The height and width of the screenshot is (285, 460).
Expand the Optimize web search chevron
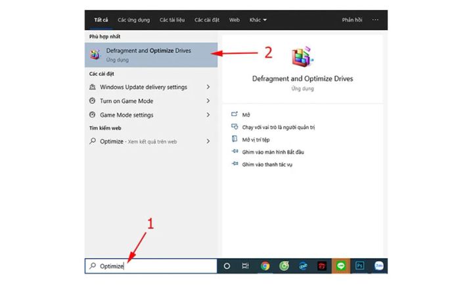(x=208, y=142)
